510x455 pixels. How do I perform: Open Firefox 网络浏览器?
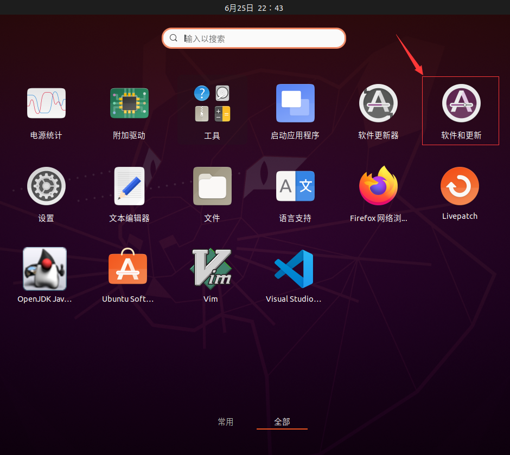[x=378, y=193]
